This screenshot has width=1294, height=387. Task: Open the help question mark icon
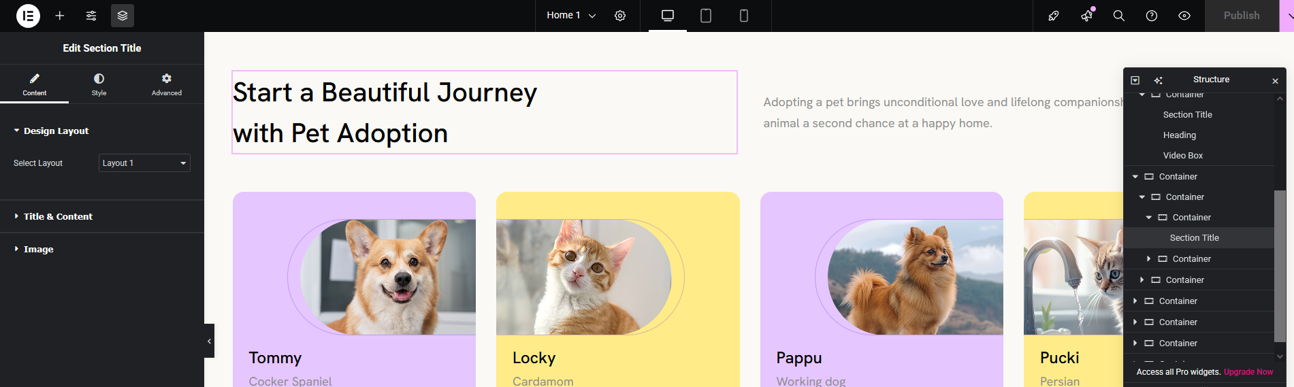coord(1152,16)
